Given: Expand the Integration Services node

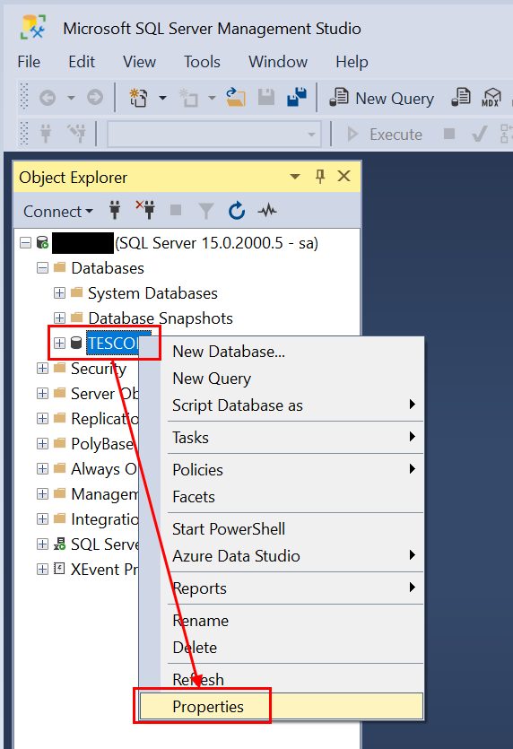Looking at the screenshot, I should tap(42, 519).
